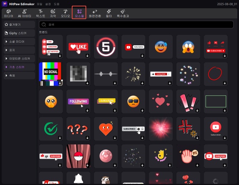The width and height of the screenshot is (239, 185).
Task: Switch to the 자막 (Subtitle) tab
Action: coord(53,13)
